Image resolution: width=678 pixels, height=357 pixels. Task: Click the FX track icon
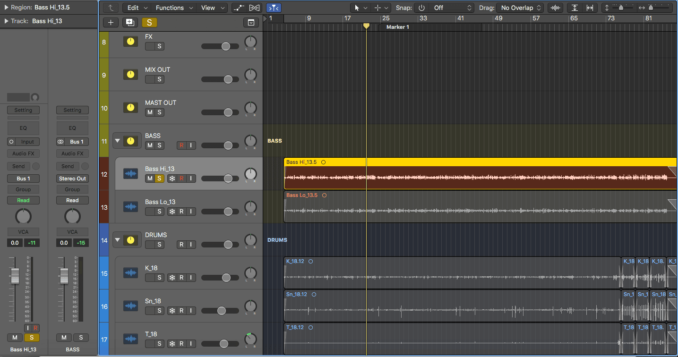click(x=131, y=42)
